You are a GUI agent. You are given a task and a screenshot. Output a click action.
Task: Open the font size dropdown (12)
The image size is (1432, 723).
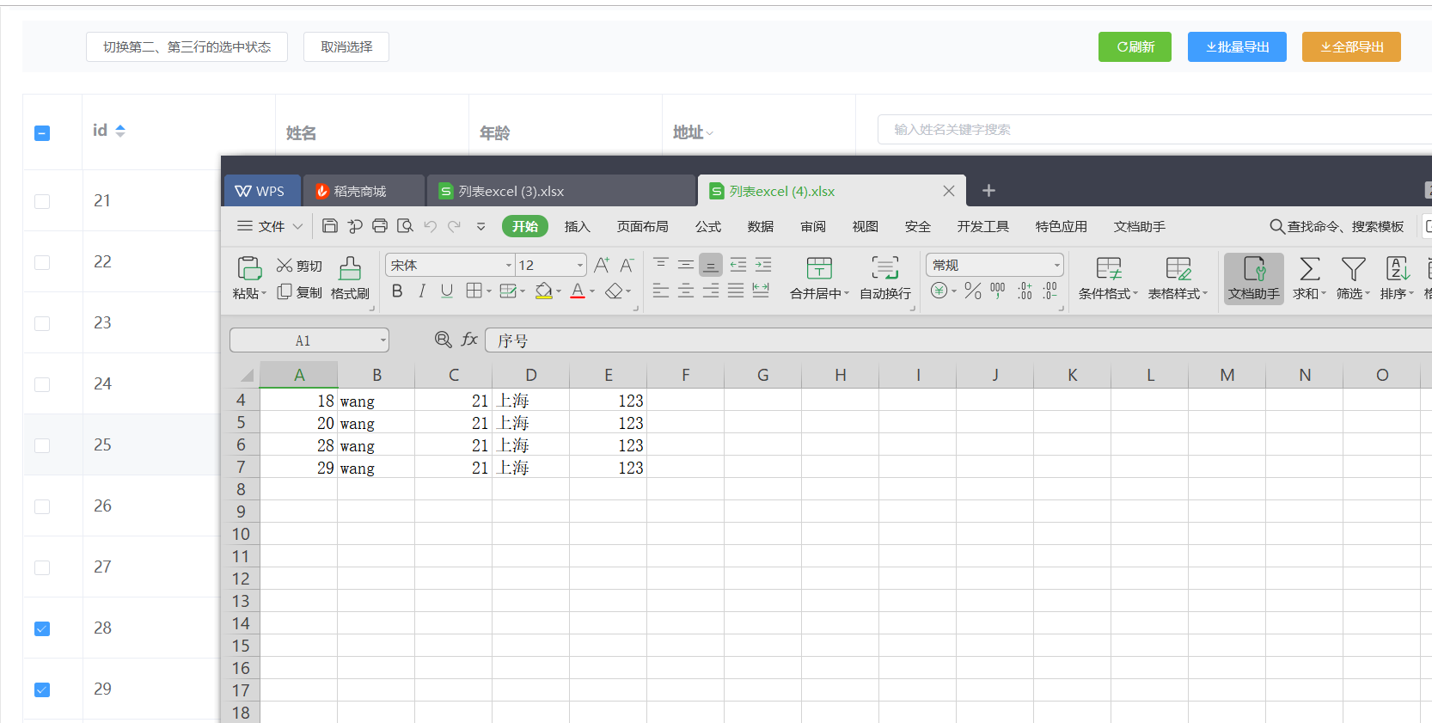click(x=580, y=265)
